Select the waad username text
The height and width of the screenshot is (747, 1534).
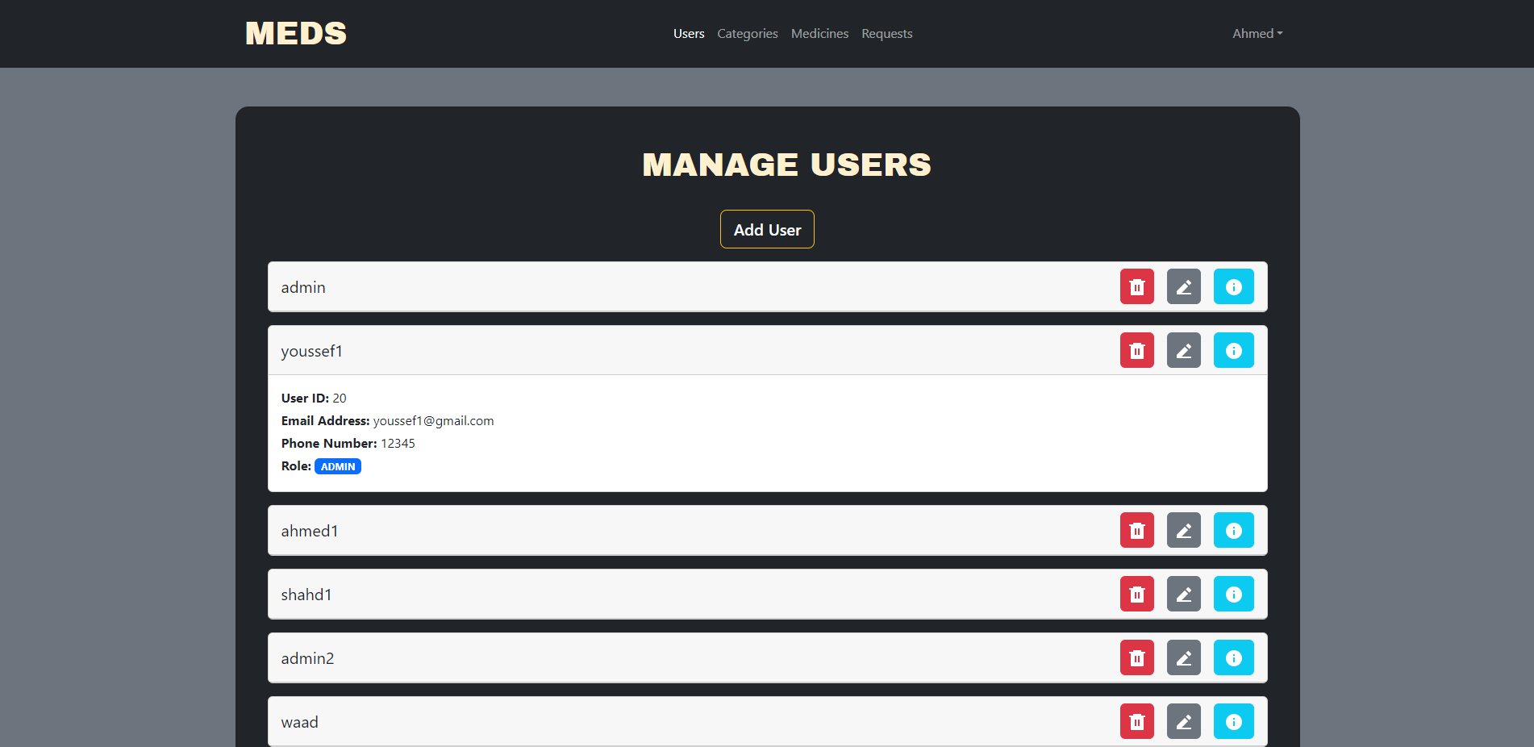click(x=299, y=722)
